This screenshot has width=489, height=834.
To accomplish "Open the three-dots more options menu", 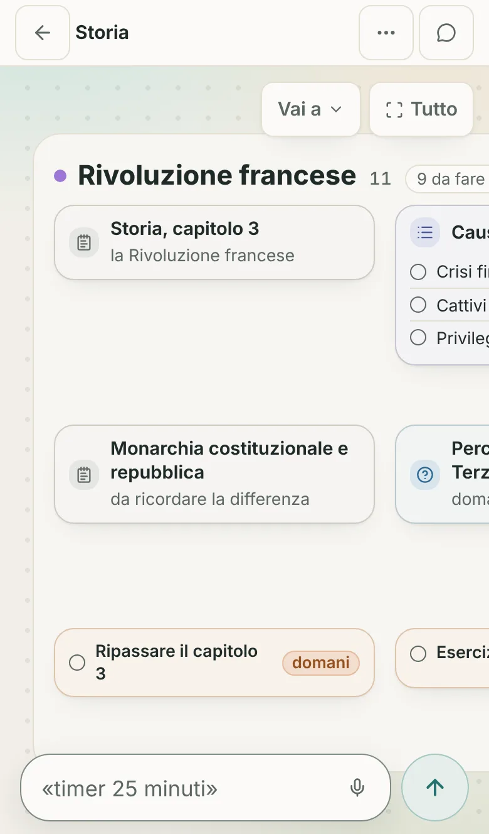I will coord(386,33).
